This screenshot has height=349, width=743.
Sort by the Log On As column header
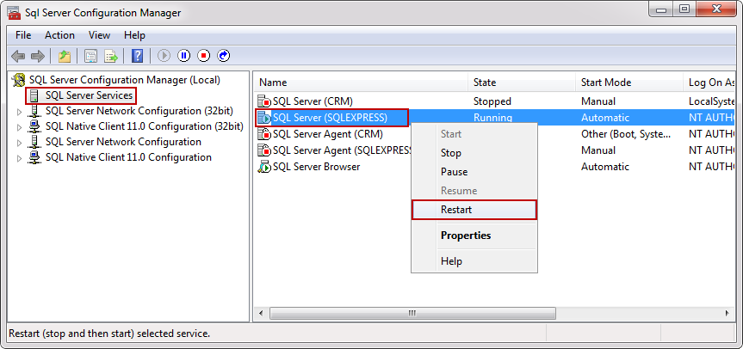[x=709, y=83]
